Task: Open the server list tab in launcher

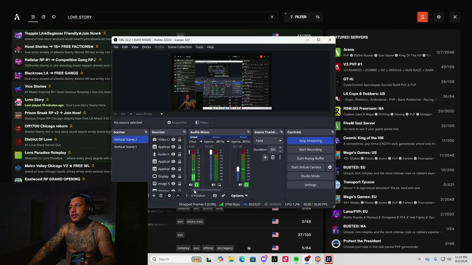Action: [33, 17]
